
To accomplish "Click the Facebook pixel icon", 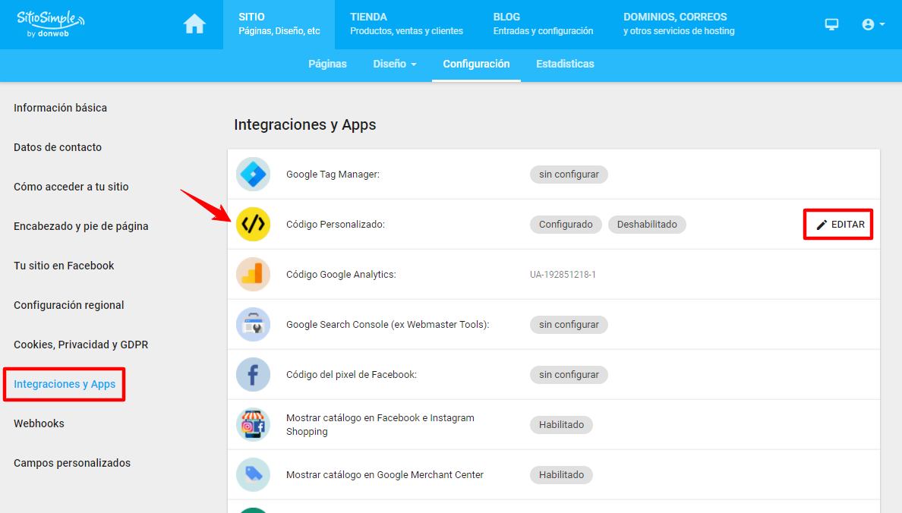I will coord(253,374).
